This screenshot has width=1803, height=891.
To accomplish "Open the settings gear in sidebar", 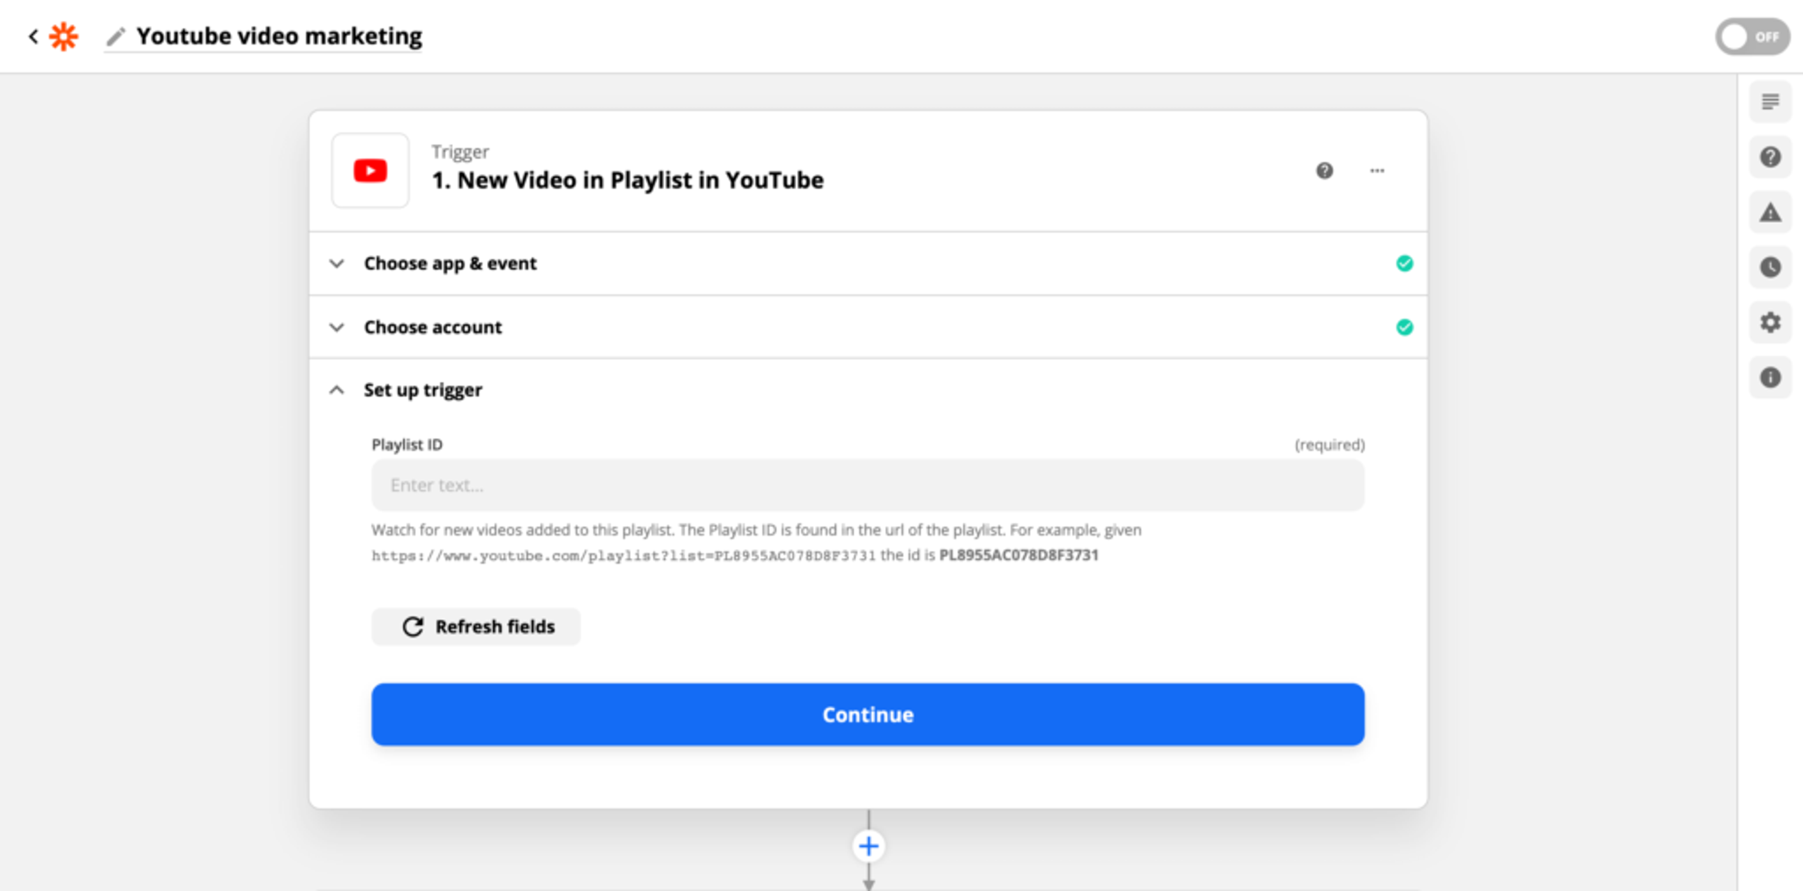I will pos(1770,323).
